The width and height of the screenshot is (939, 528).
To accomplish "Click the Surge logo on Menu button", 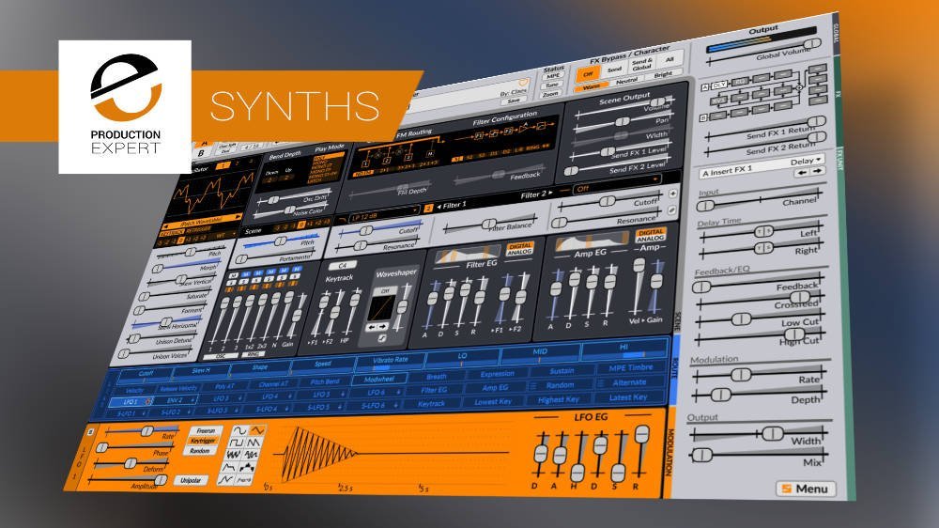I will tap(786, 489).
